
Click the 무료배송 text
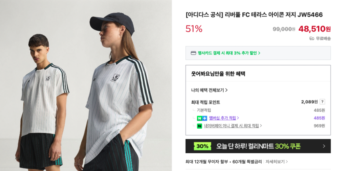pyautogui.click(x=323, y=39)
